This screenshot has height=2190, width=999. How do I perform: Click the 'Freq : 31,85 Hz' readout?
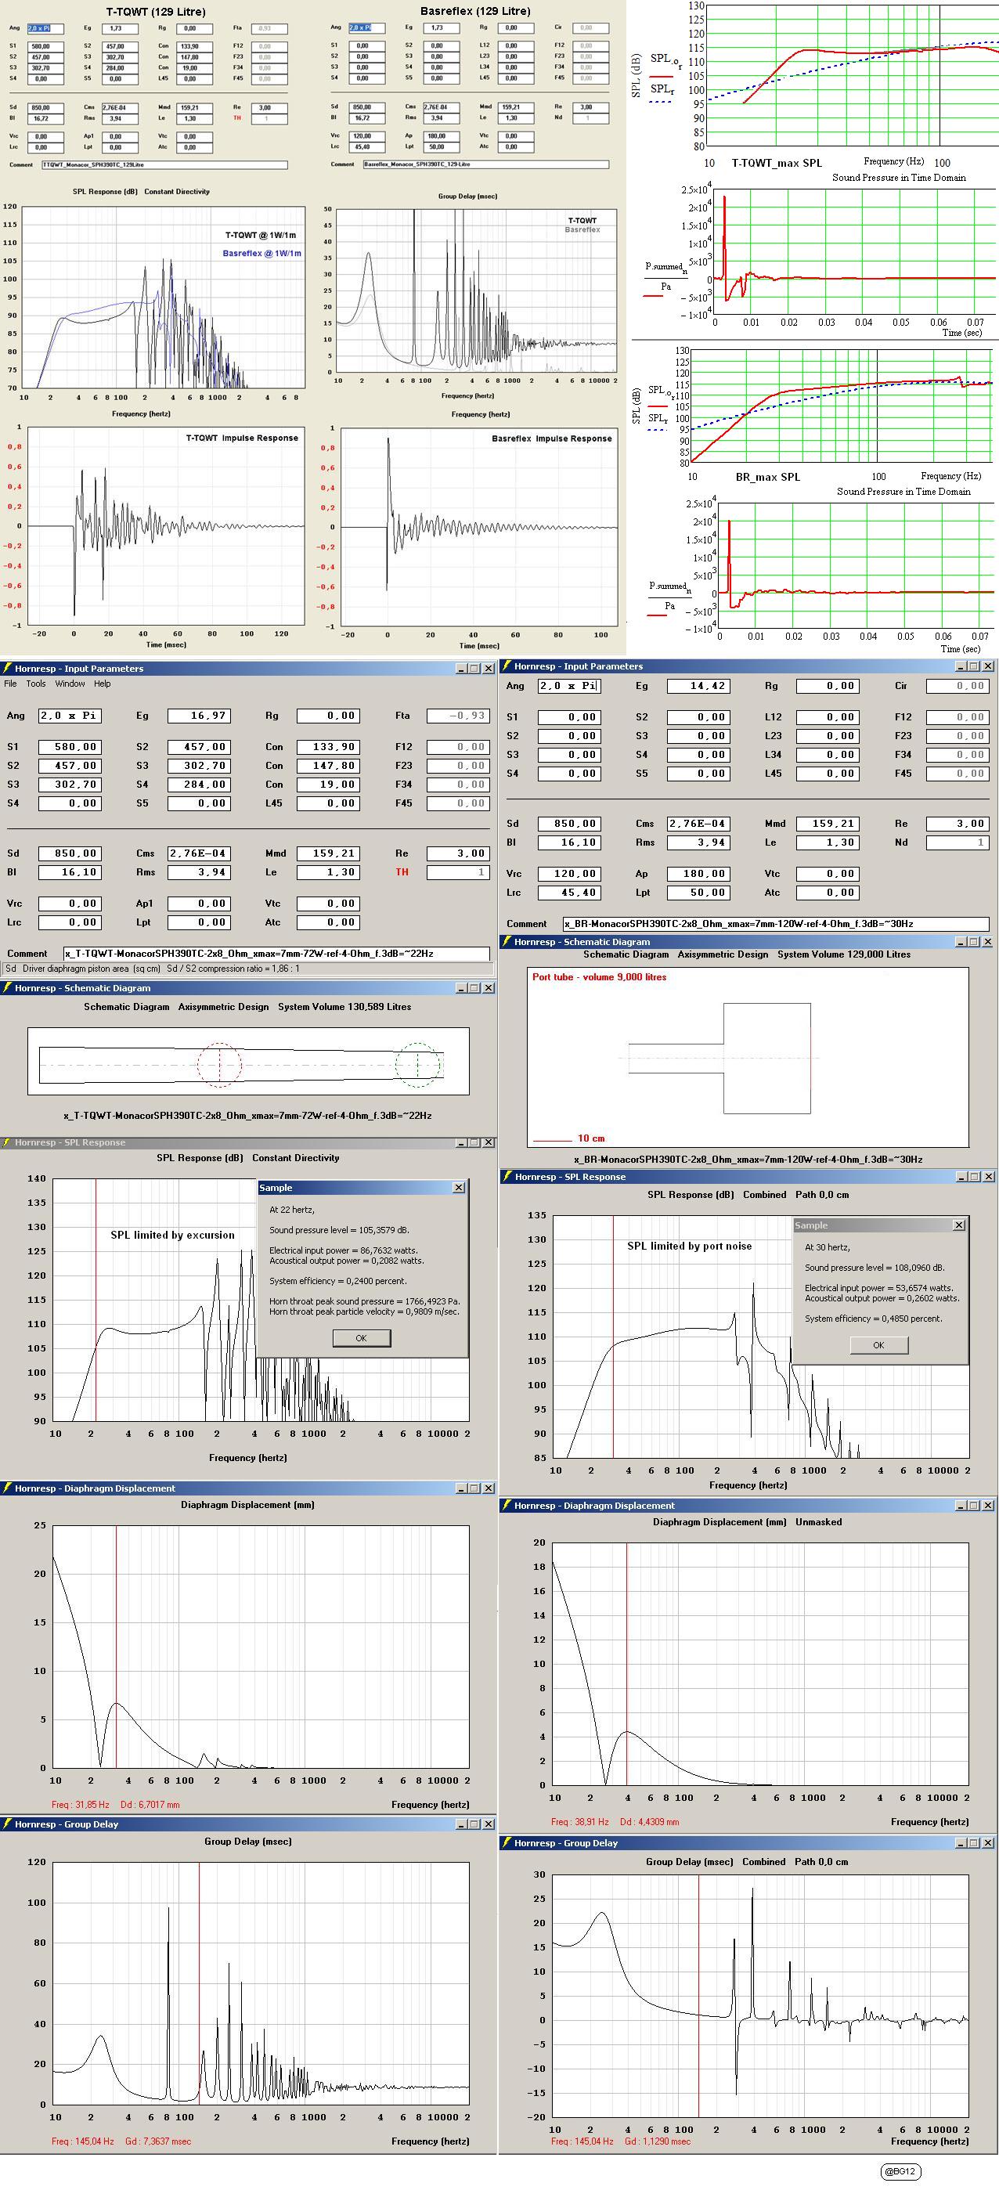[80, 1805]
